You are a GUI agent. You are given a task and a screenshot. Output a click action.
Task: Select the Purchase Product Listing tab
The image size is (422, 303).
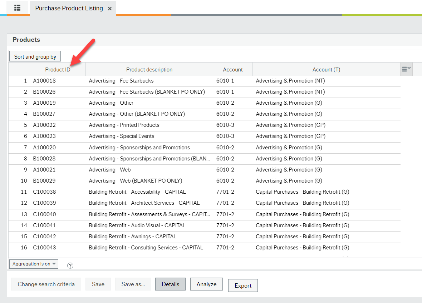pyautogui.click(x=68, y=8)
